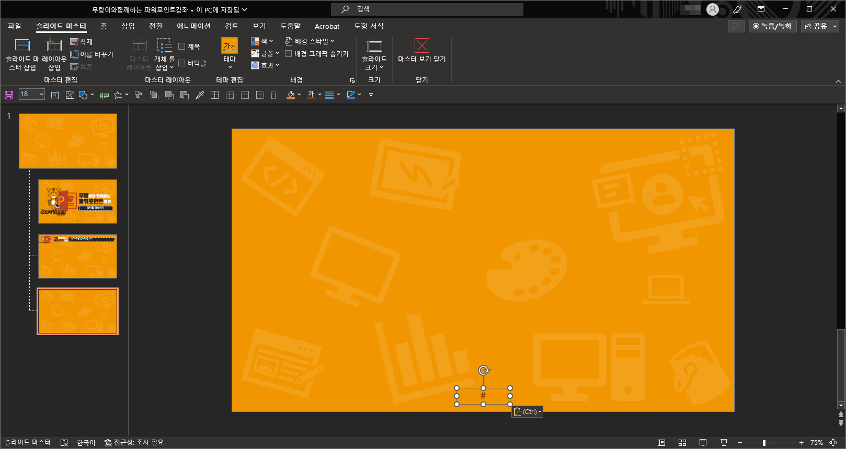Rename layout with 이름 바꾸기
Image resolution: width=846 pixels, height=449 pixels.
92,54
